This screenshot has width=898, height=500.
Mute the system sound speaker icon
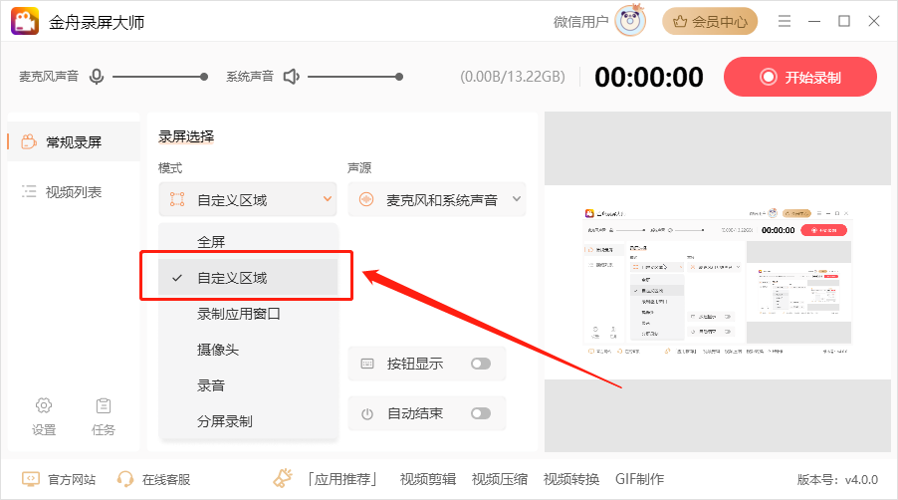coord(291,77)
